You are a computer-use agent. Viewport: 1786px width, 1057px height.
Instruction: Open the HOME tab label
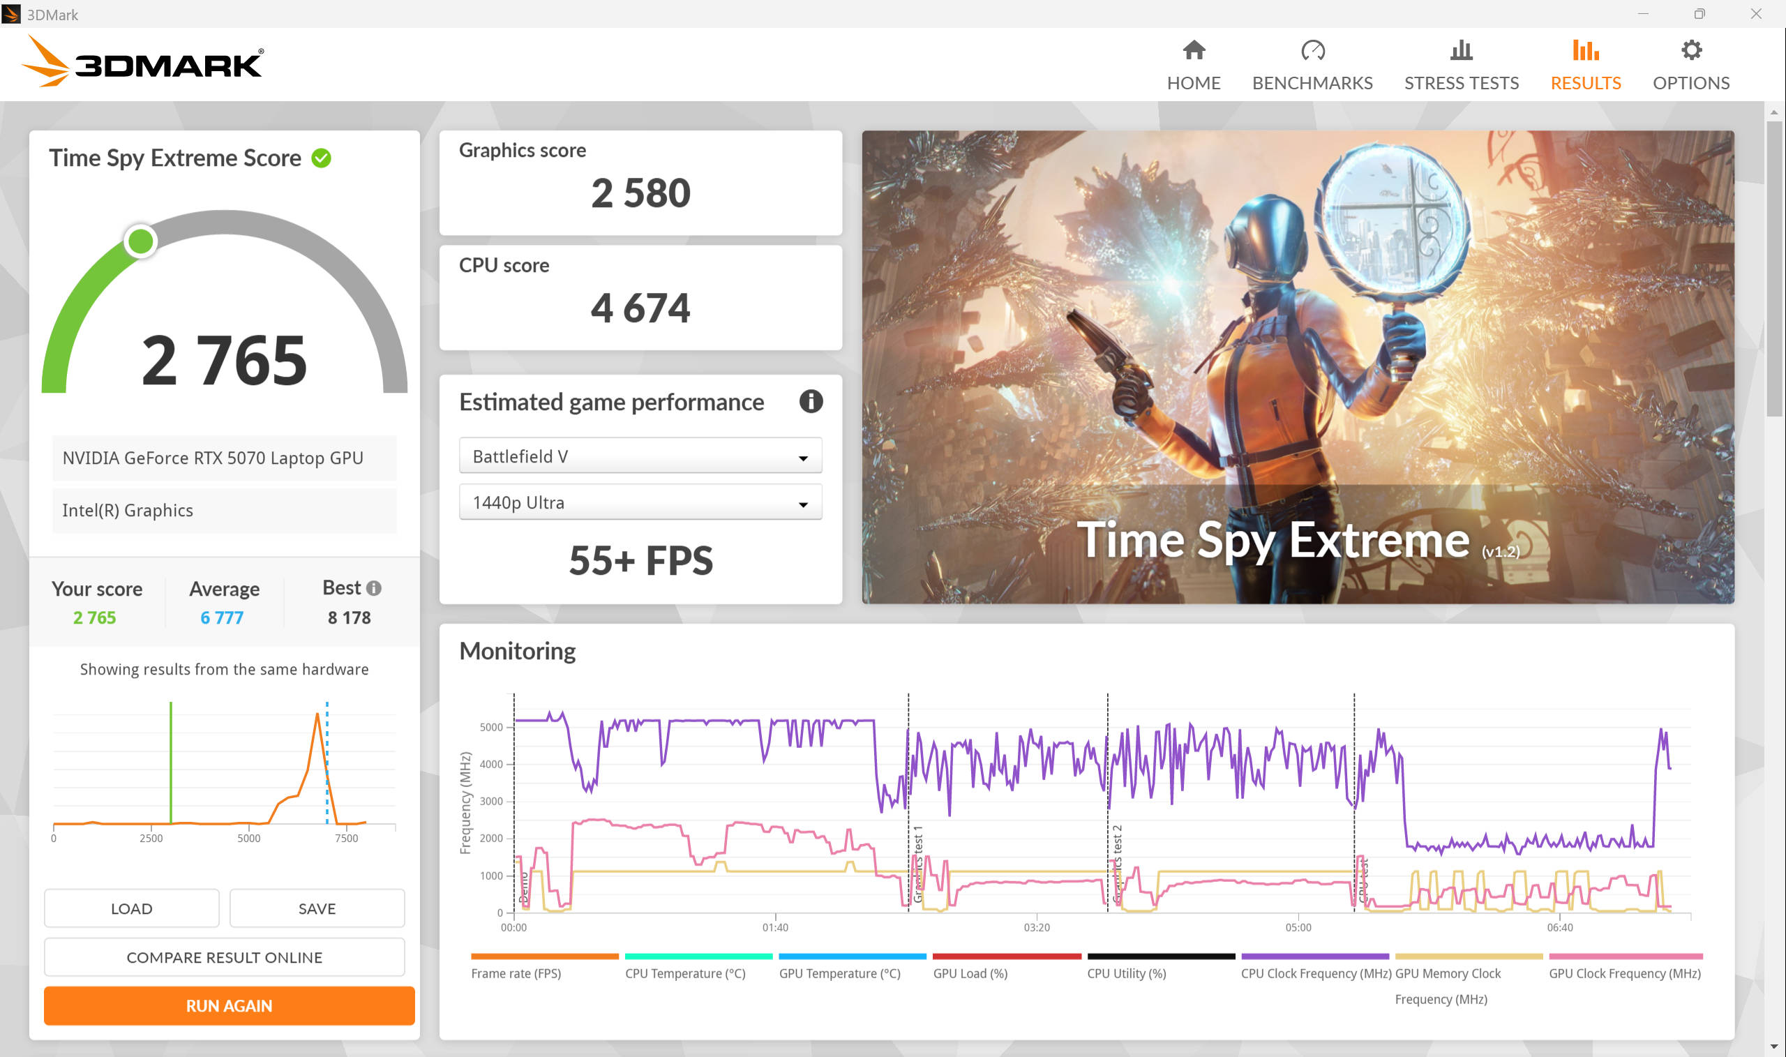[1194, 82]
